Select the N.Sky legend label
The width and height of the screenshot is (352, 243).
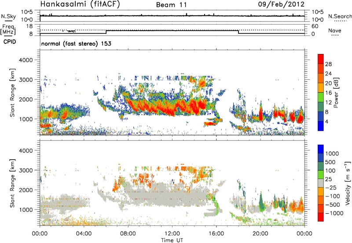click(8, 16)
